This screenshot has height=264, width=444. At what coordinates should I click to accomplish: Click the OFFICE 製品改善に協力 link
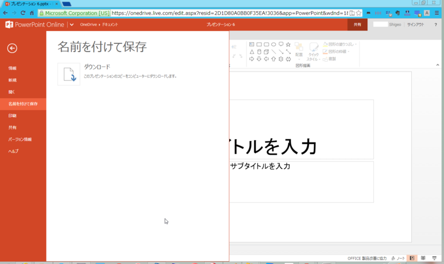pos(367,258)
